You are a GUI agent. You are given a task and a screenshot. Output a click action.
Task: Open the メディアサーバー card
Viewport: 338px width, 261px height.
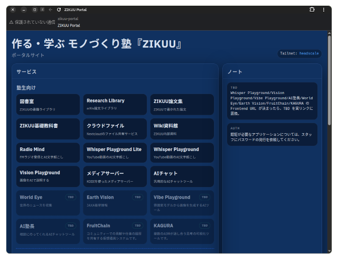pos(115,176)
